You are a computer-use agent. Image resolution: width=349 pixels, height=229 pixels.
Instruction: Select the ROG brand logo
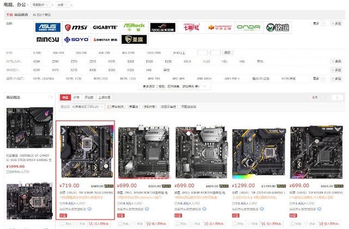pyautogui.click(x=163, y=27)
